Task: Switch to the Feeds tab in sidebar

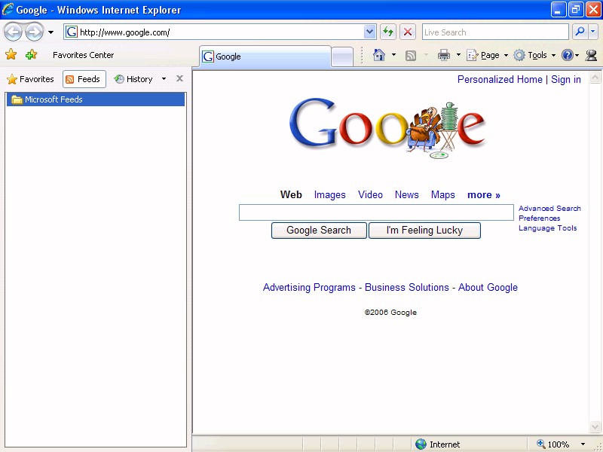Action: (84, 79)
